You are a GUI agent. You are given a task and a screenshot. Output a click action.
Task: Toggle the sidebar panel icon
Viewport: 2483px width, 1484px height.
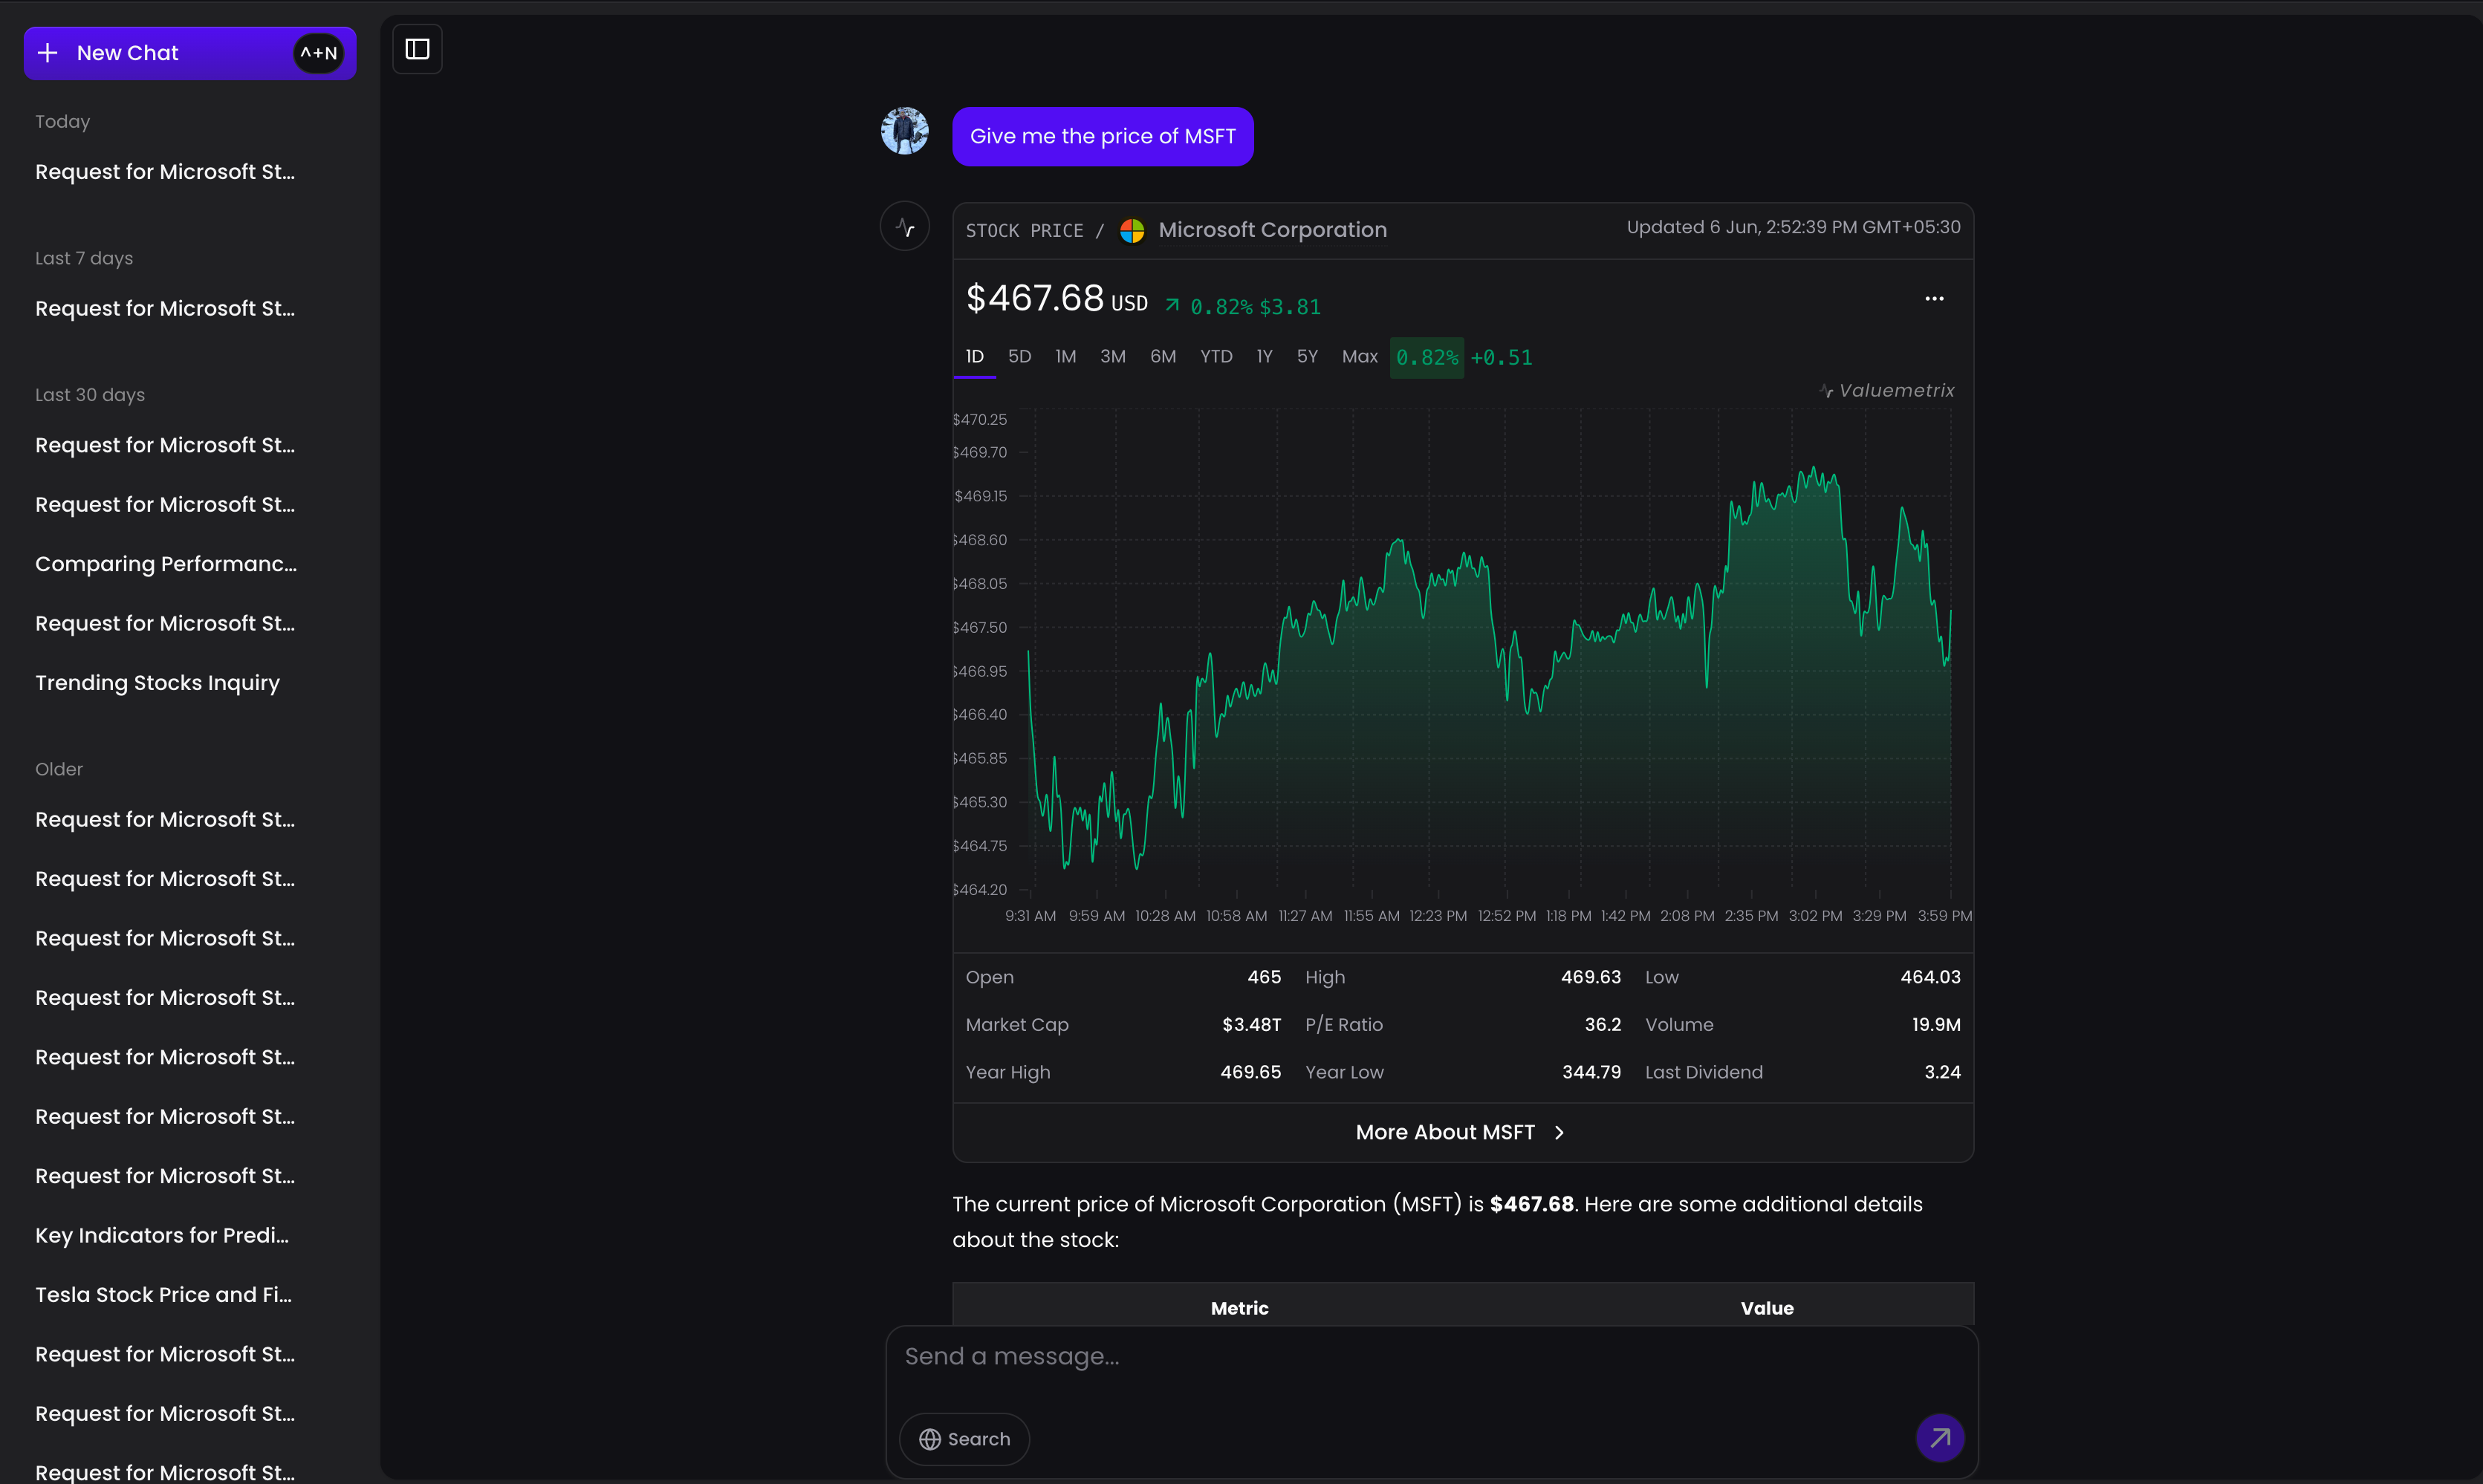pos(417,49)
